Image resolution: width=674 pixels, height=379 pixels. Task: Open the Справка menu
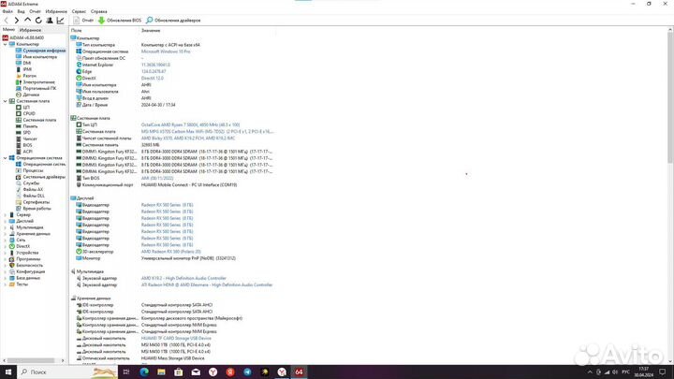(99, 11)
